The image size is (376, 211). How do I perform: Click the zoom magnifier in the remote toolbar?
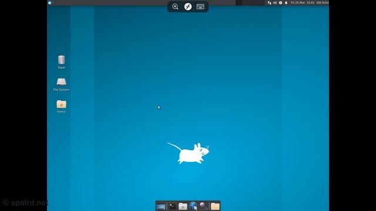point(175,6)
